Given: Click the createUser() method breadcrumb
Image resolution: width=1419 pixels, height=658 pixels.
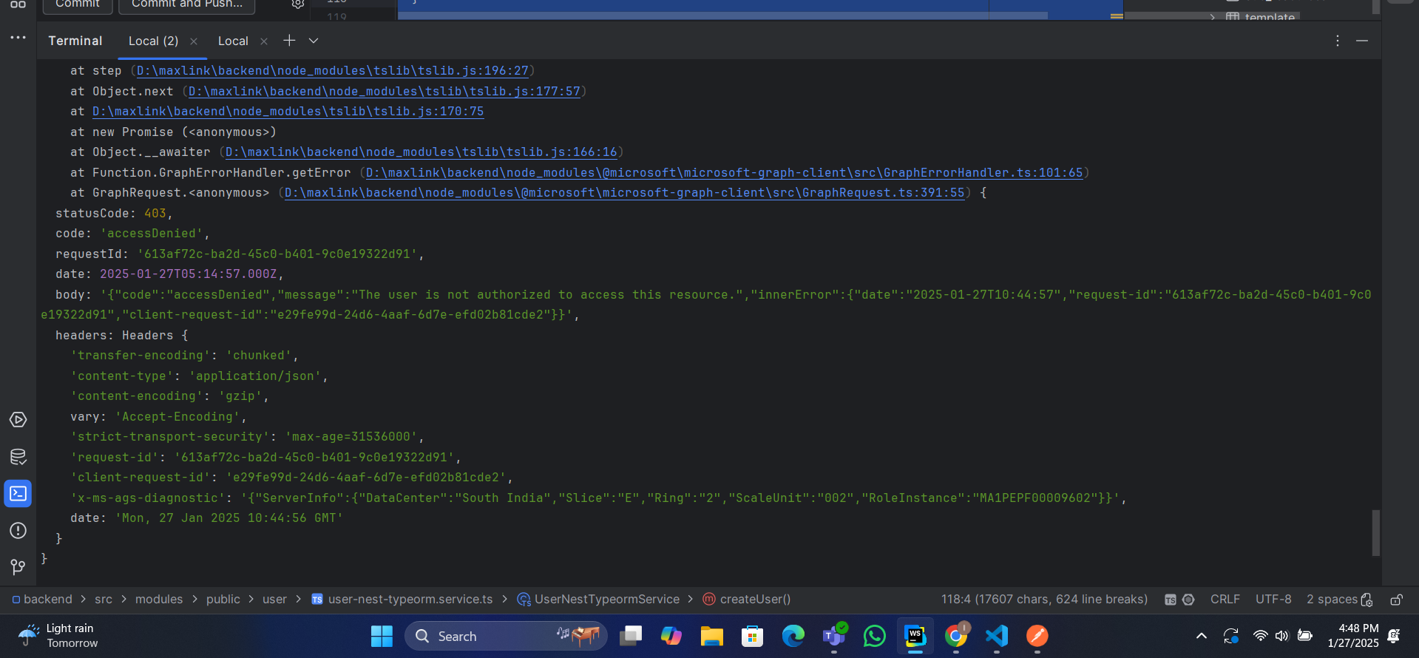Looking at the screenshot, I should tap(746, 600).
